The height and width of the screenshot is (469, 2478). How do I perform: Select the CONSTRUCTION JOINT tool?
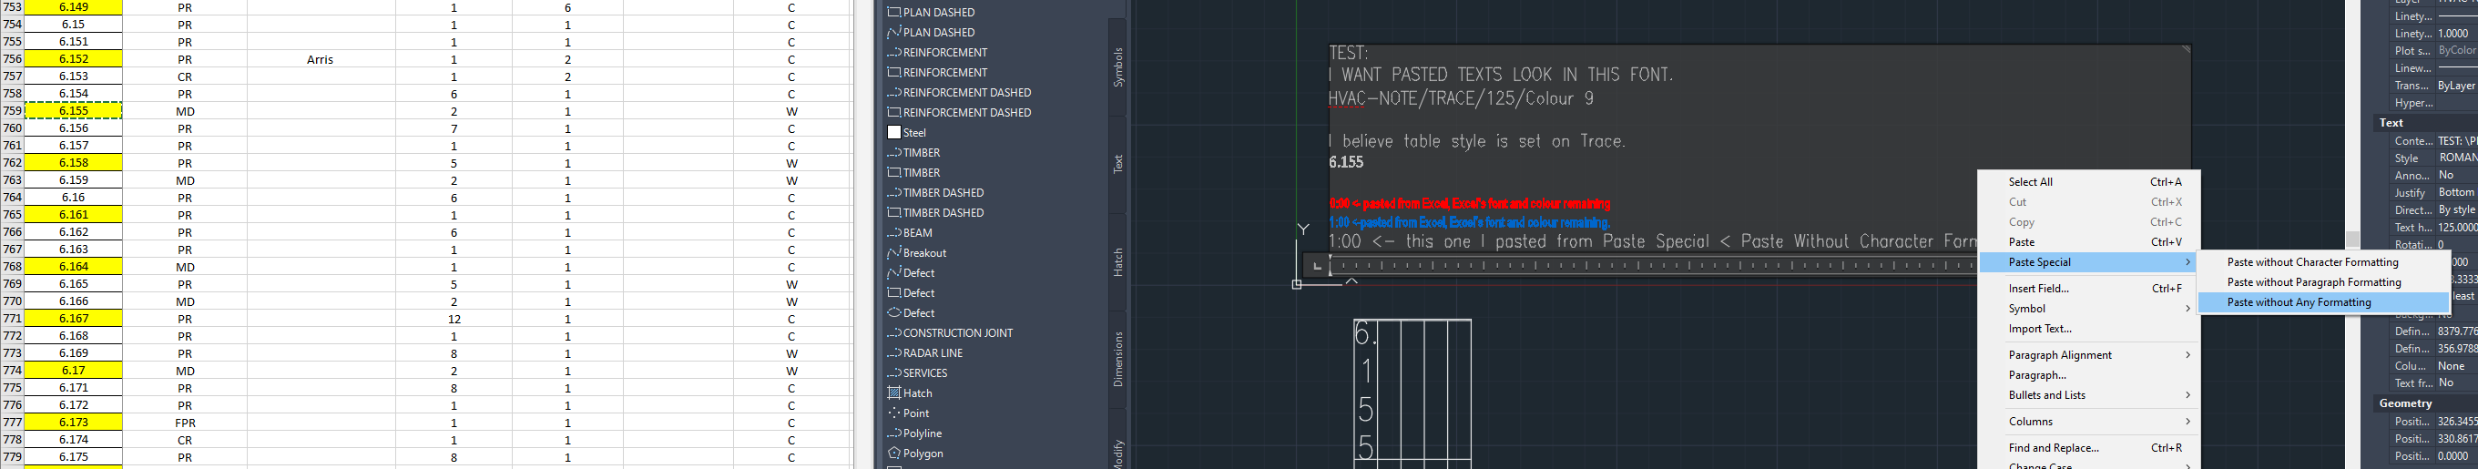click(950, 333)
